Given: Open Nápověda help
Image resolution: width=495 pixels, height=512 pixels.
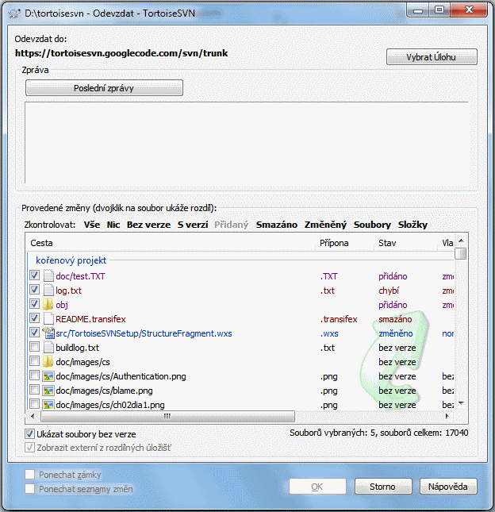Looking at the screenshot, I should (x=448, y=487).
